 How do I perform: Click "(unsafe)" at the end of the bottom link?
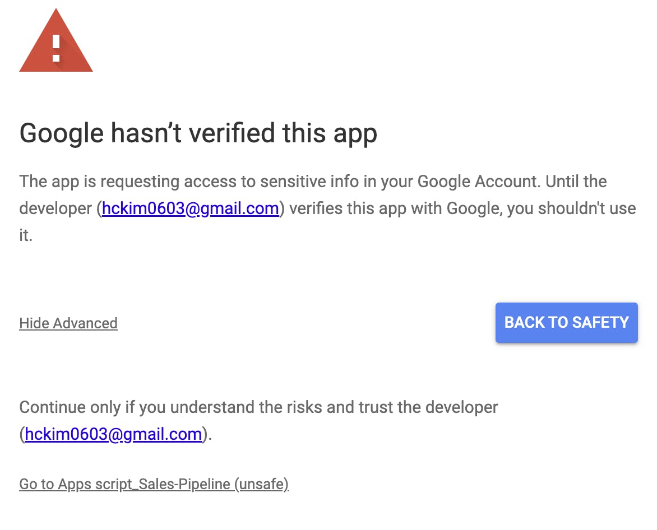pos(261,484)
